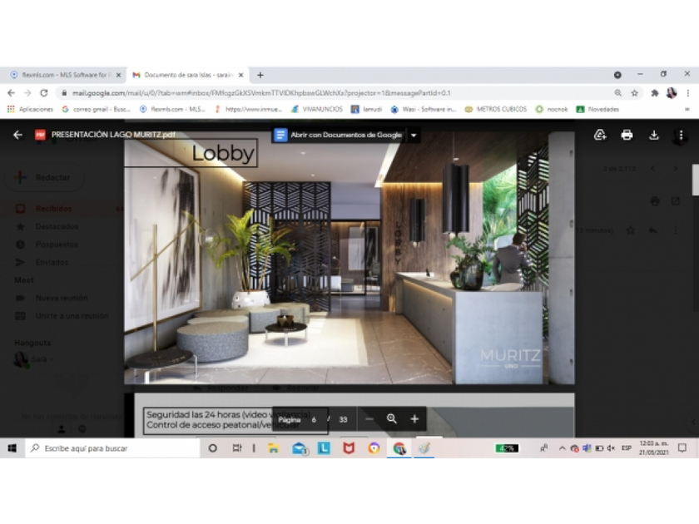Click the Escribe aquí para buscar box
This screenshot has height=524, width=699.
pos(112,448)
